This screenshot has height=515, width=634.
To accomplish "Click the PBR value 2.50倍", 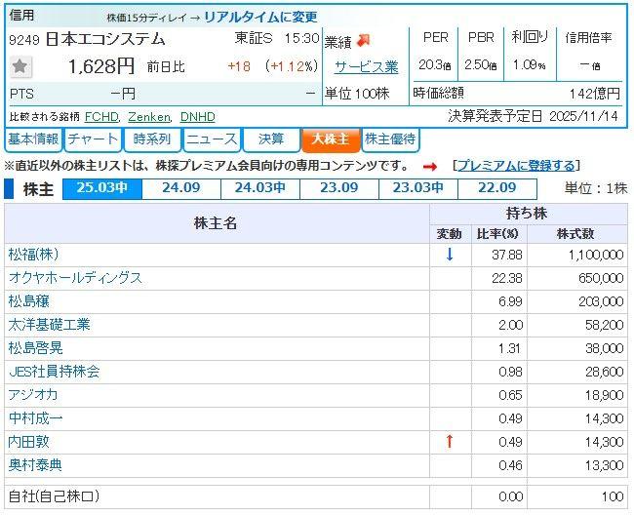I will 480,65.
